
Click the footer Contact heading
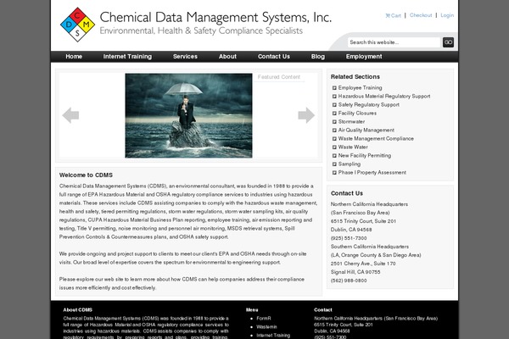coord(323,310)
